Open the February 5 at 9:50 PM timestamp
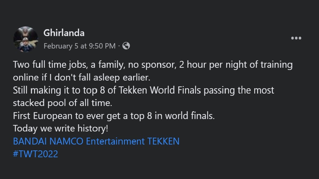This screenshot has width=319, height=179. (x=79, y=46)
